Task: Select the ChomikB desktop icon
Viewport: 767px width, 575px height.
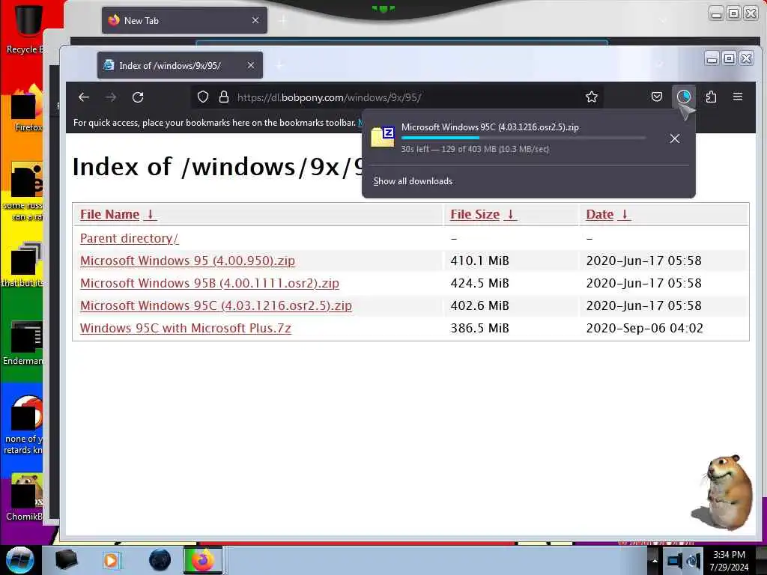Action: (23, 497)
